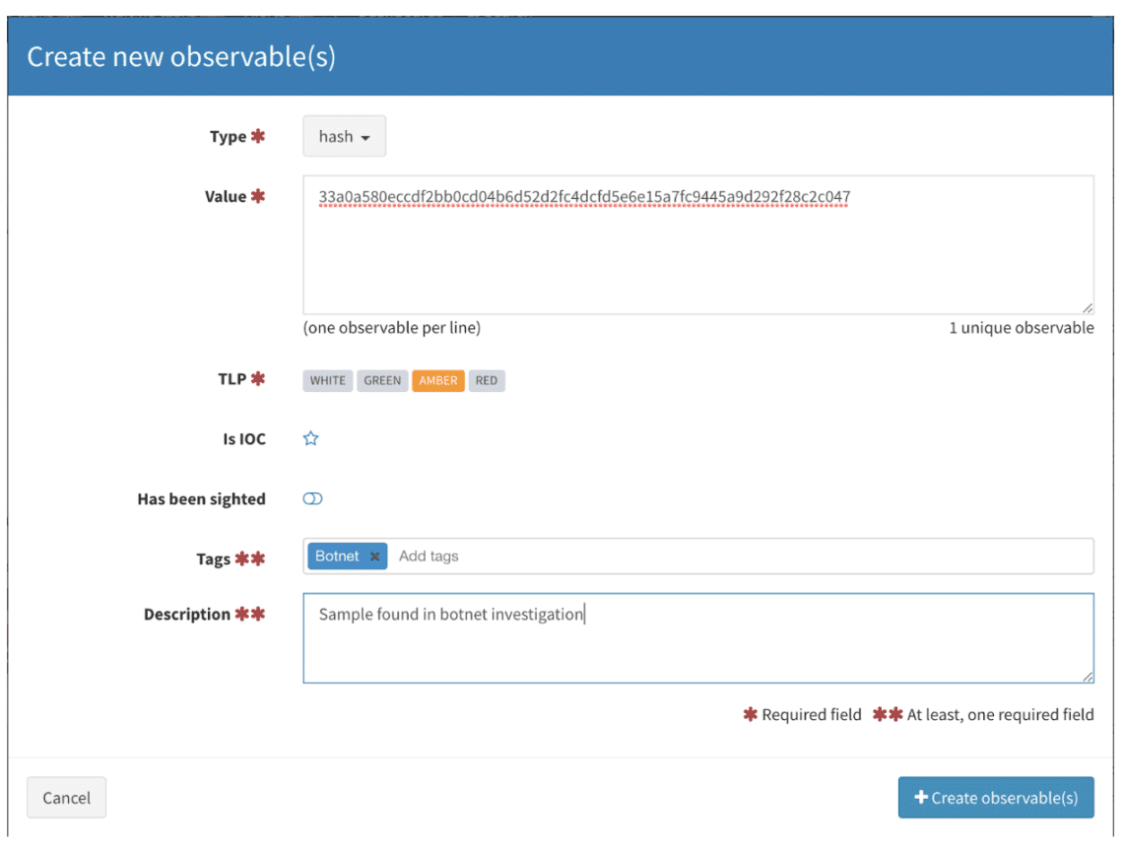Viewport: 1123px width, 849px height.
Task: Click the Create observable(s) button
Action: point(995,797)
